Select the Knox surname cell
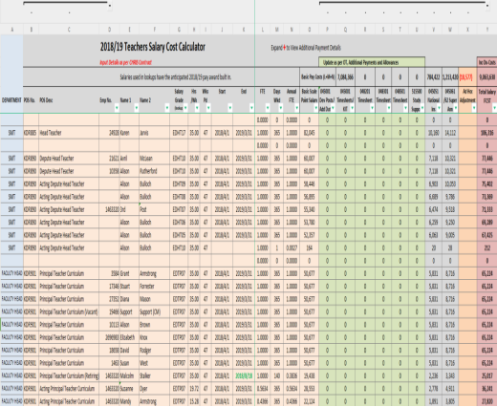The image size is (497, 407). (155, 337)
